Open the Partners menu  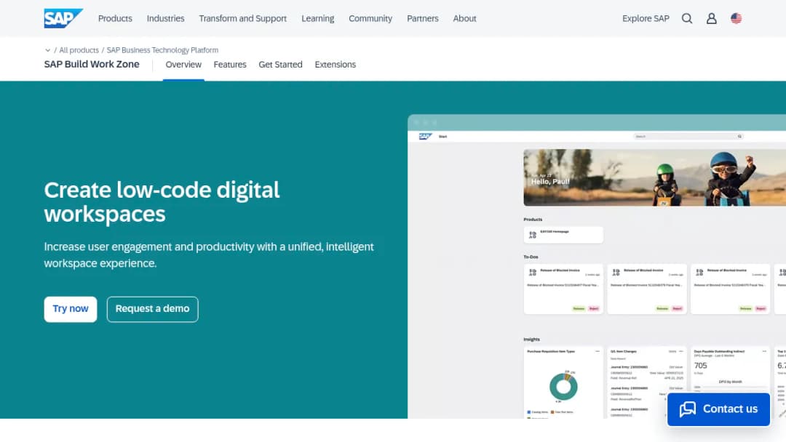click(423, 18)
